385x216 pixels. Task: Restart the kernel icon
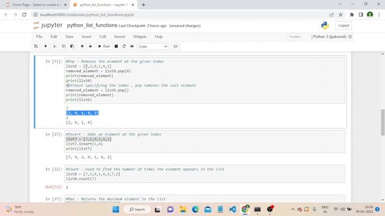(124, 46)
